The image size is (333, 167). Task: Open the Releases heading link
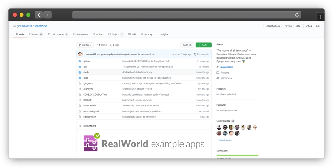(221, 89)
